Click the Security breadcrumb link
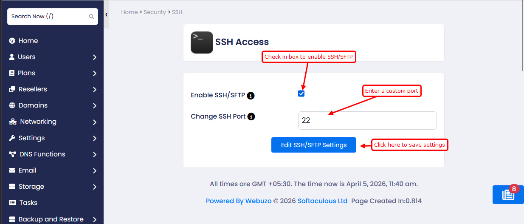Viewport: 524px width, 224px height. (x=155, y=12)
